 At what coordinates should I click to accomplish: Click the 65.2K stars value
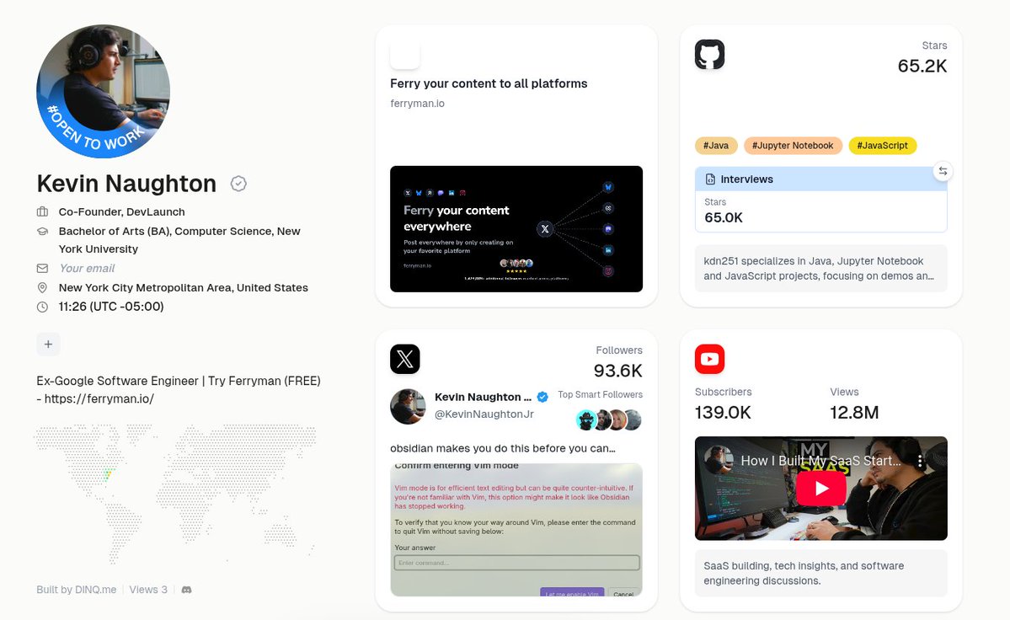pos(922,66)
